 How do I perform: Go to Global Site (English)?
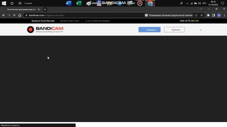point(97,21)
